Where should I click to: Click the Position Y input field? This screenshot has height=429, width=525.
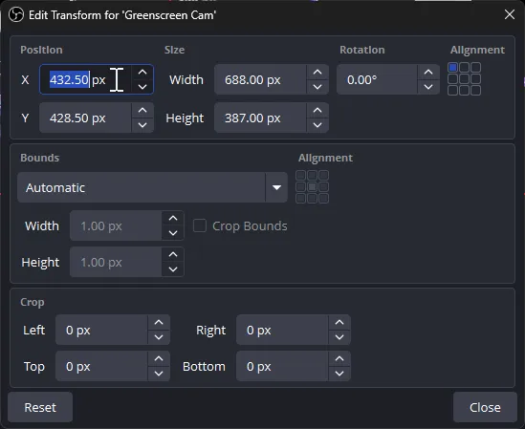(x=97, y=118)
